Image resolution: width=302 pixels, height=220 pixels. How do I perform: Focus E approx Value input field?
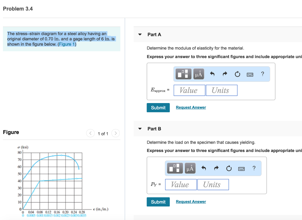click(189, 90)
